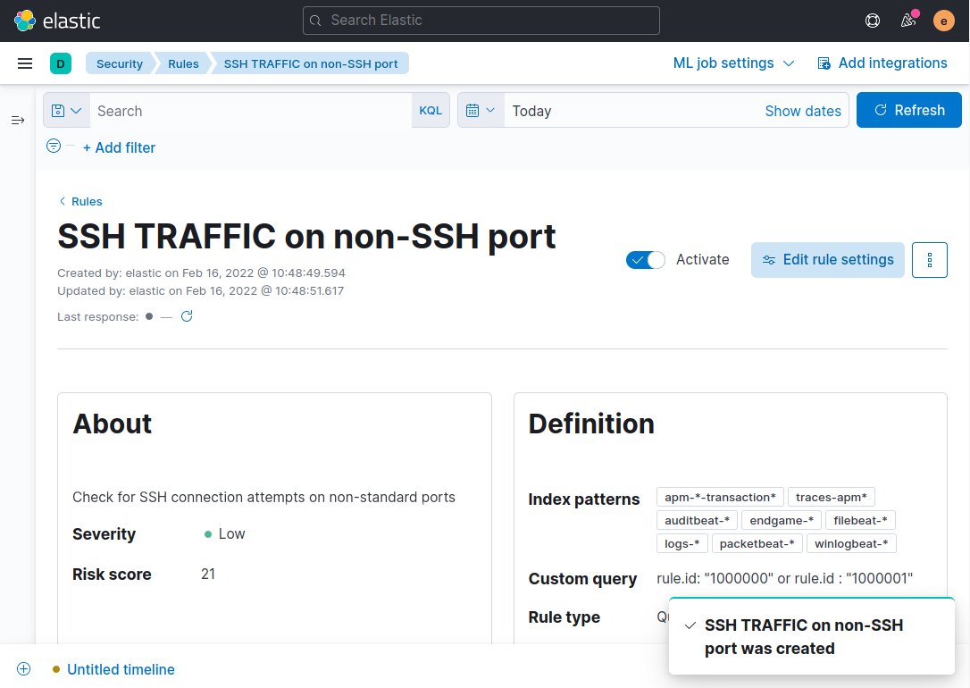Toggle the hamburger navigation menu
This screenshot has height=688, width=970.
(25, 63)
